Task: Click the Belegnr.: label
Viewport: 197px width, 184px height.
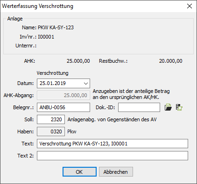Action: point(23,107)
